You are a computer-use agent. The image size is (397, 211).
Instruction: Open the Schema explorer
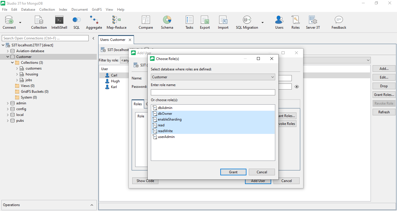pos(167,23)
